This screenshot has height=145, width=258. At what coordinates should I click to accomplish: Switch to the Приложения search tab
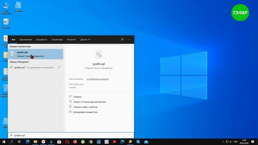click(x=25, y=39)
